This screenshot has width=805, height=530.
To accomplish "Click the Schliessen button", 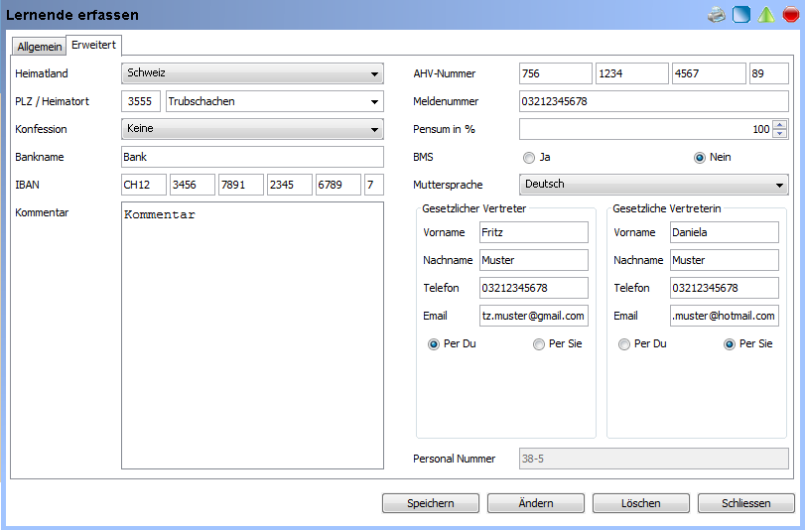I will click(746, 503).
